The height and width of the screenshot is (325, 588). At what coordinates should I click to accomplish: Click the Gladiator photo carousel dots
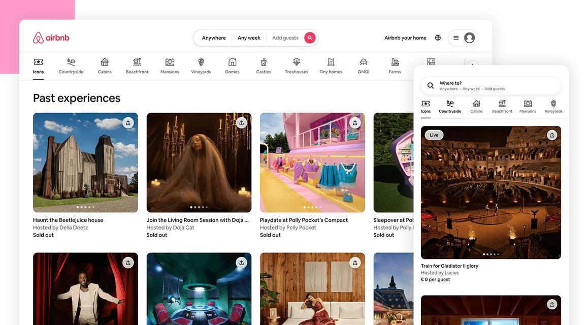click(x=491, y=254)
